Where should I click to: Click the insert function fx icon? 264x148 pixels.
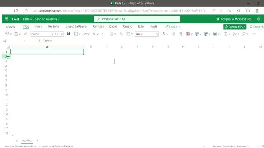click(40, 41)
